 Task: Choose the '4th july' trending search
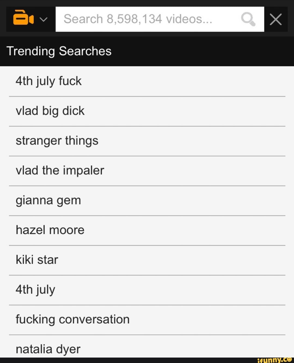point(35,289)
